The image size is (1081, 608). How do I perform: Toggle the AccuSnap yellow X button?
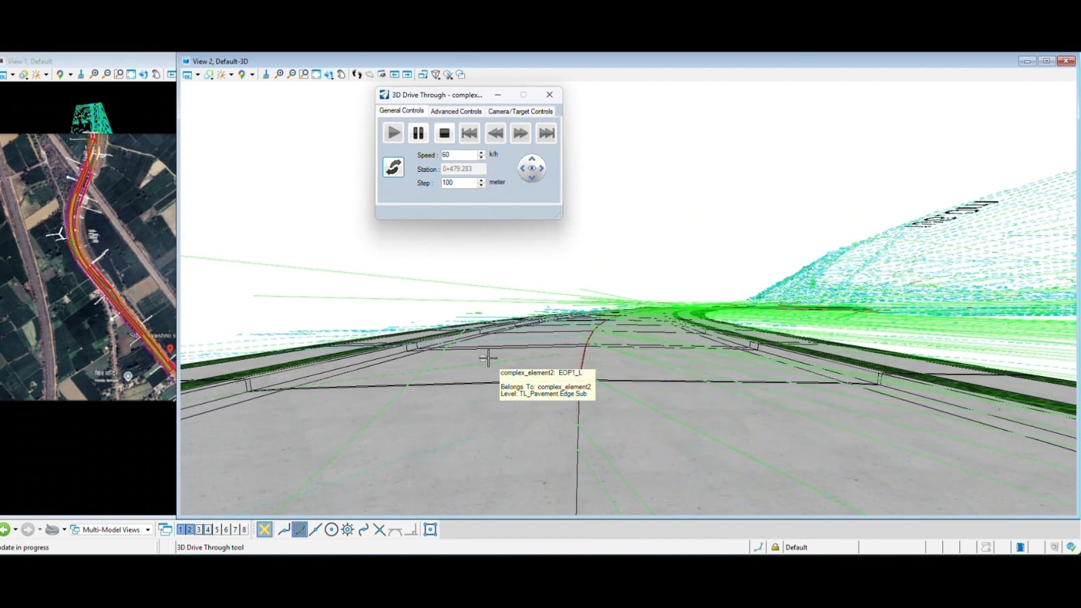(264, 530)
